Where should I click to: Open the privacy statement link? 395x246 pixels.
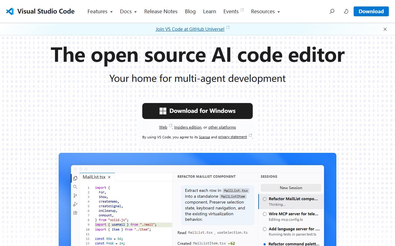[x=232, y=137]
